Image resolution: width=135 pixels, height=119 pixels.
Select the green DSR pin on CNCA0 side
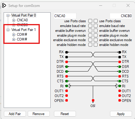pos(67,67)
